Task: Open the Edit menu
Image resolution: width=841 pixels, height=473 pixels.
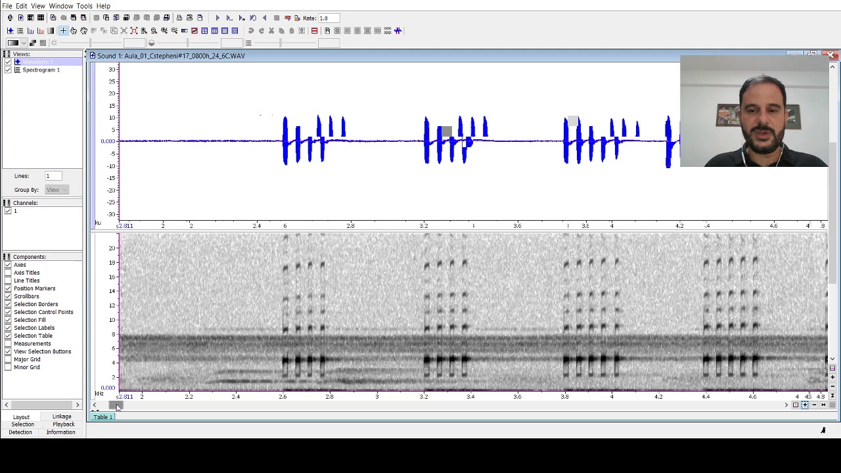Action: point(22,6)
